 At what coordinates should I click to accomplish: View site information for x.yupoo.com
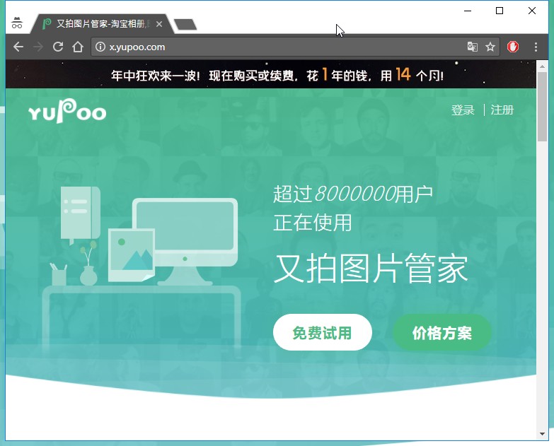[100, 47]
